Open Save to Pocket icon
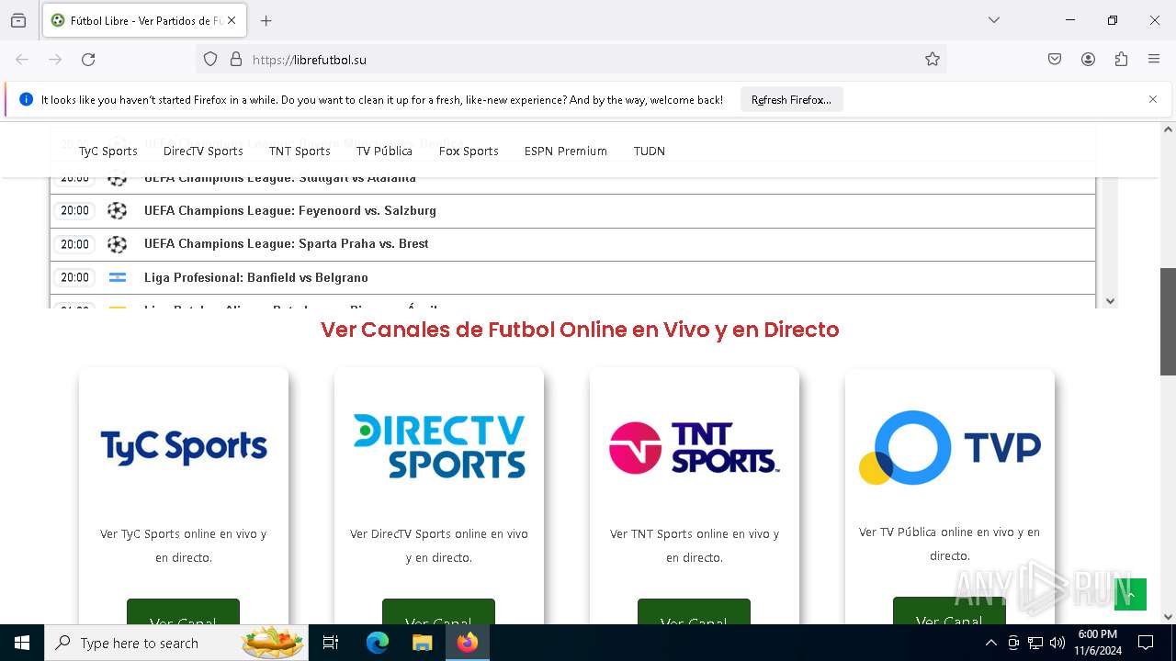This screenshot has height=661, width=1176. [1055, 59]
